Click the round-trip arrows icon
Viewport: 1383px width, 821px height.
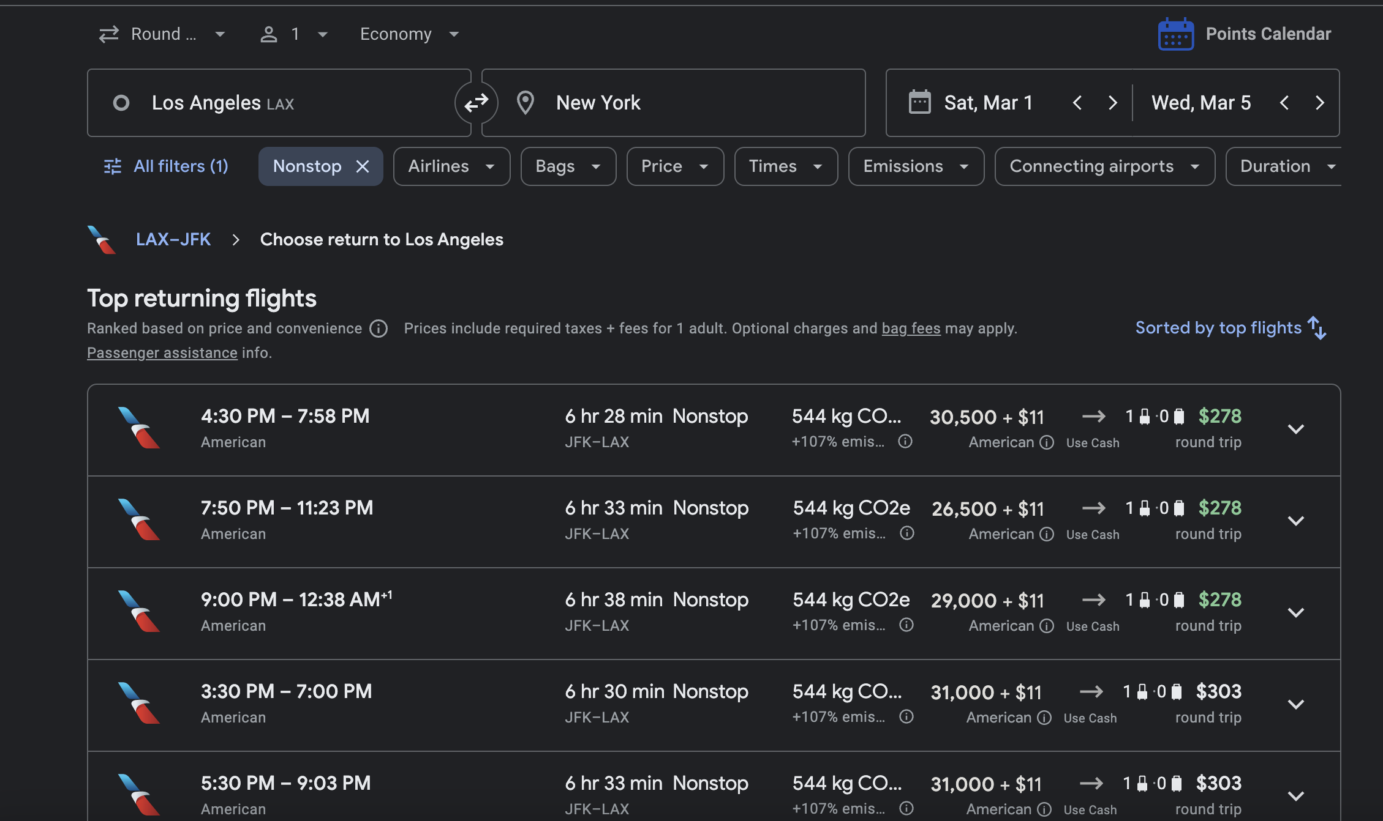coord(109,34)
